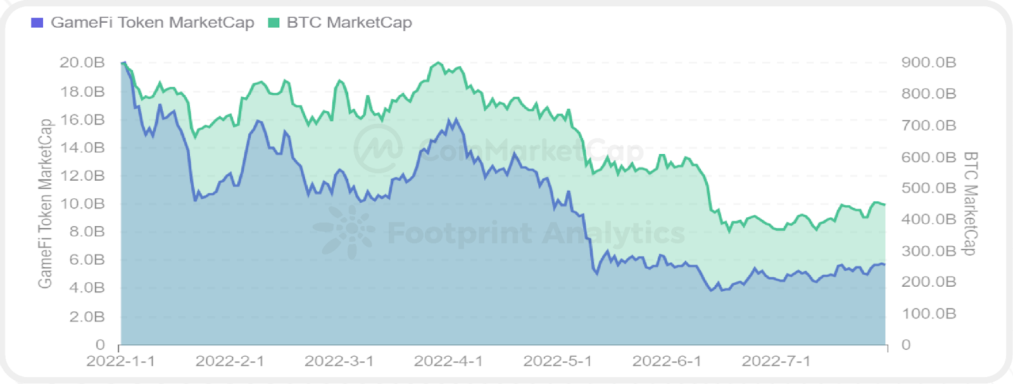Click the green BTC legend color square
This screenshot has width=1013, height=384.
pos(274,23)
